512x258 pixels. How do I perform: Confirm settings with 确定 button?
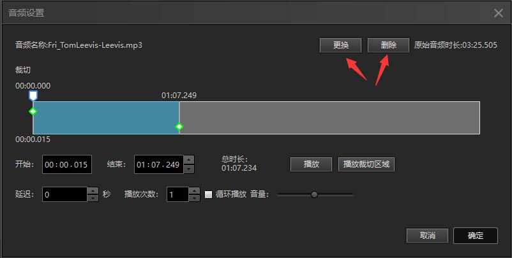(476, 236)
